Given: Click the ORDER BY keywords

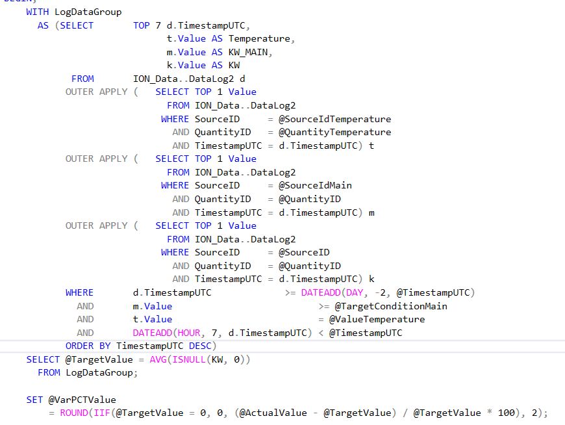Looking at the screenshot, I should pos(88,346).
